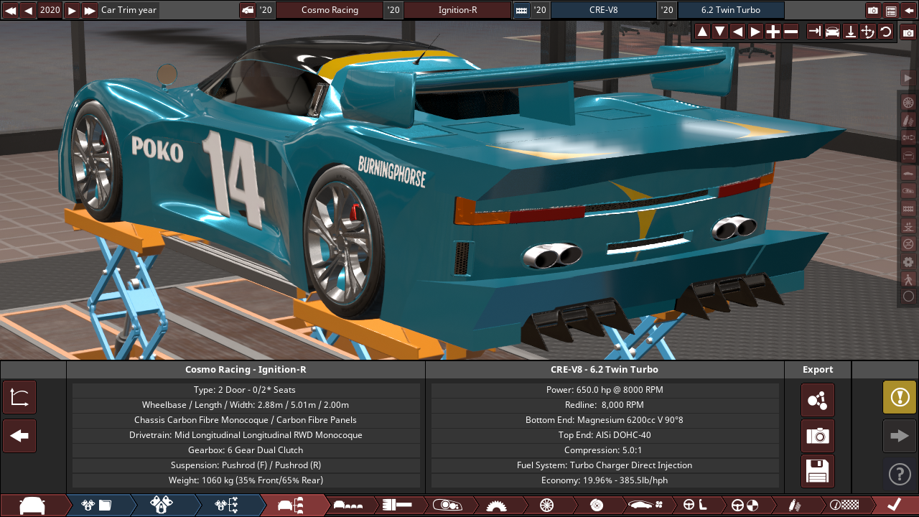
Task: Open the car trim tree tab
Action: coord(293,505)
